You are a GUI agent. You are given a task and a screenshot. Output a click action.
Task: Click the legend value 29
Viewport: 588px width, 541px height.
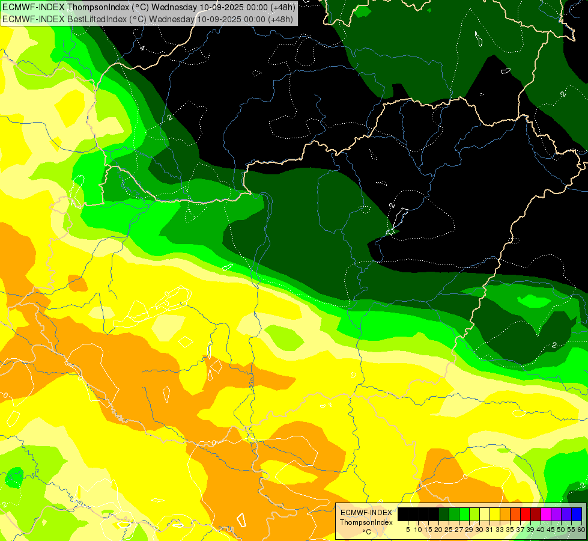click(x=469, y=530)
